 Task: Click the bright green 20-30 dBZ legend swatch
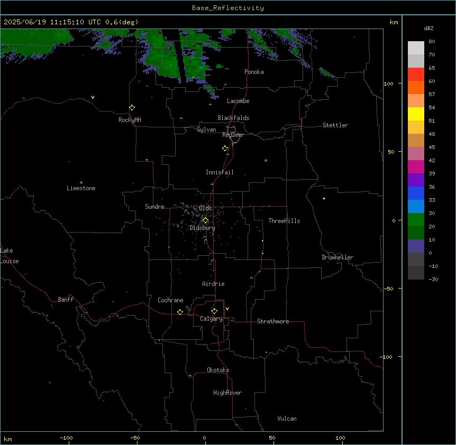[x=416, y=220]
